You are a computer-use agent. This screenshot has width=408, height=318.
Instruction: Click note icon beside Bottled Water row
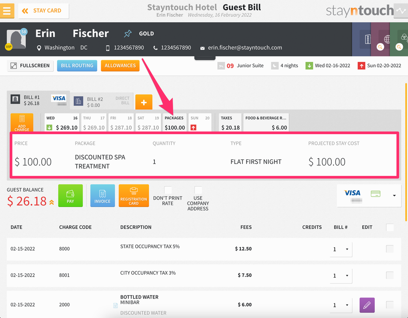pyautogui.click(x=116, y=306)
